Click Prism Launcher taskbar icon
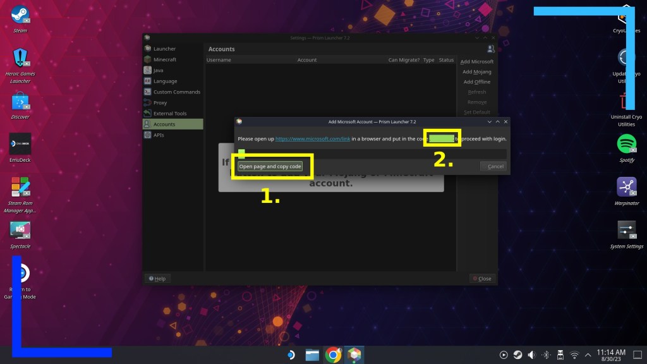 pos(354,355)
